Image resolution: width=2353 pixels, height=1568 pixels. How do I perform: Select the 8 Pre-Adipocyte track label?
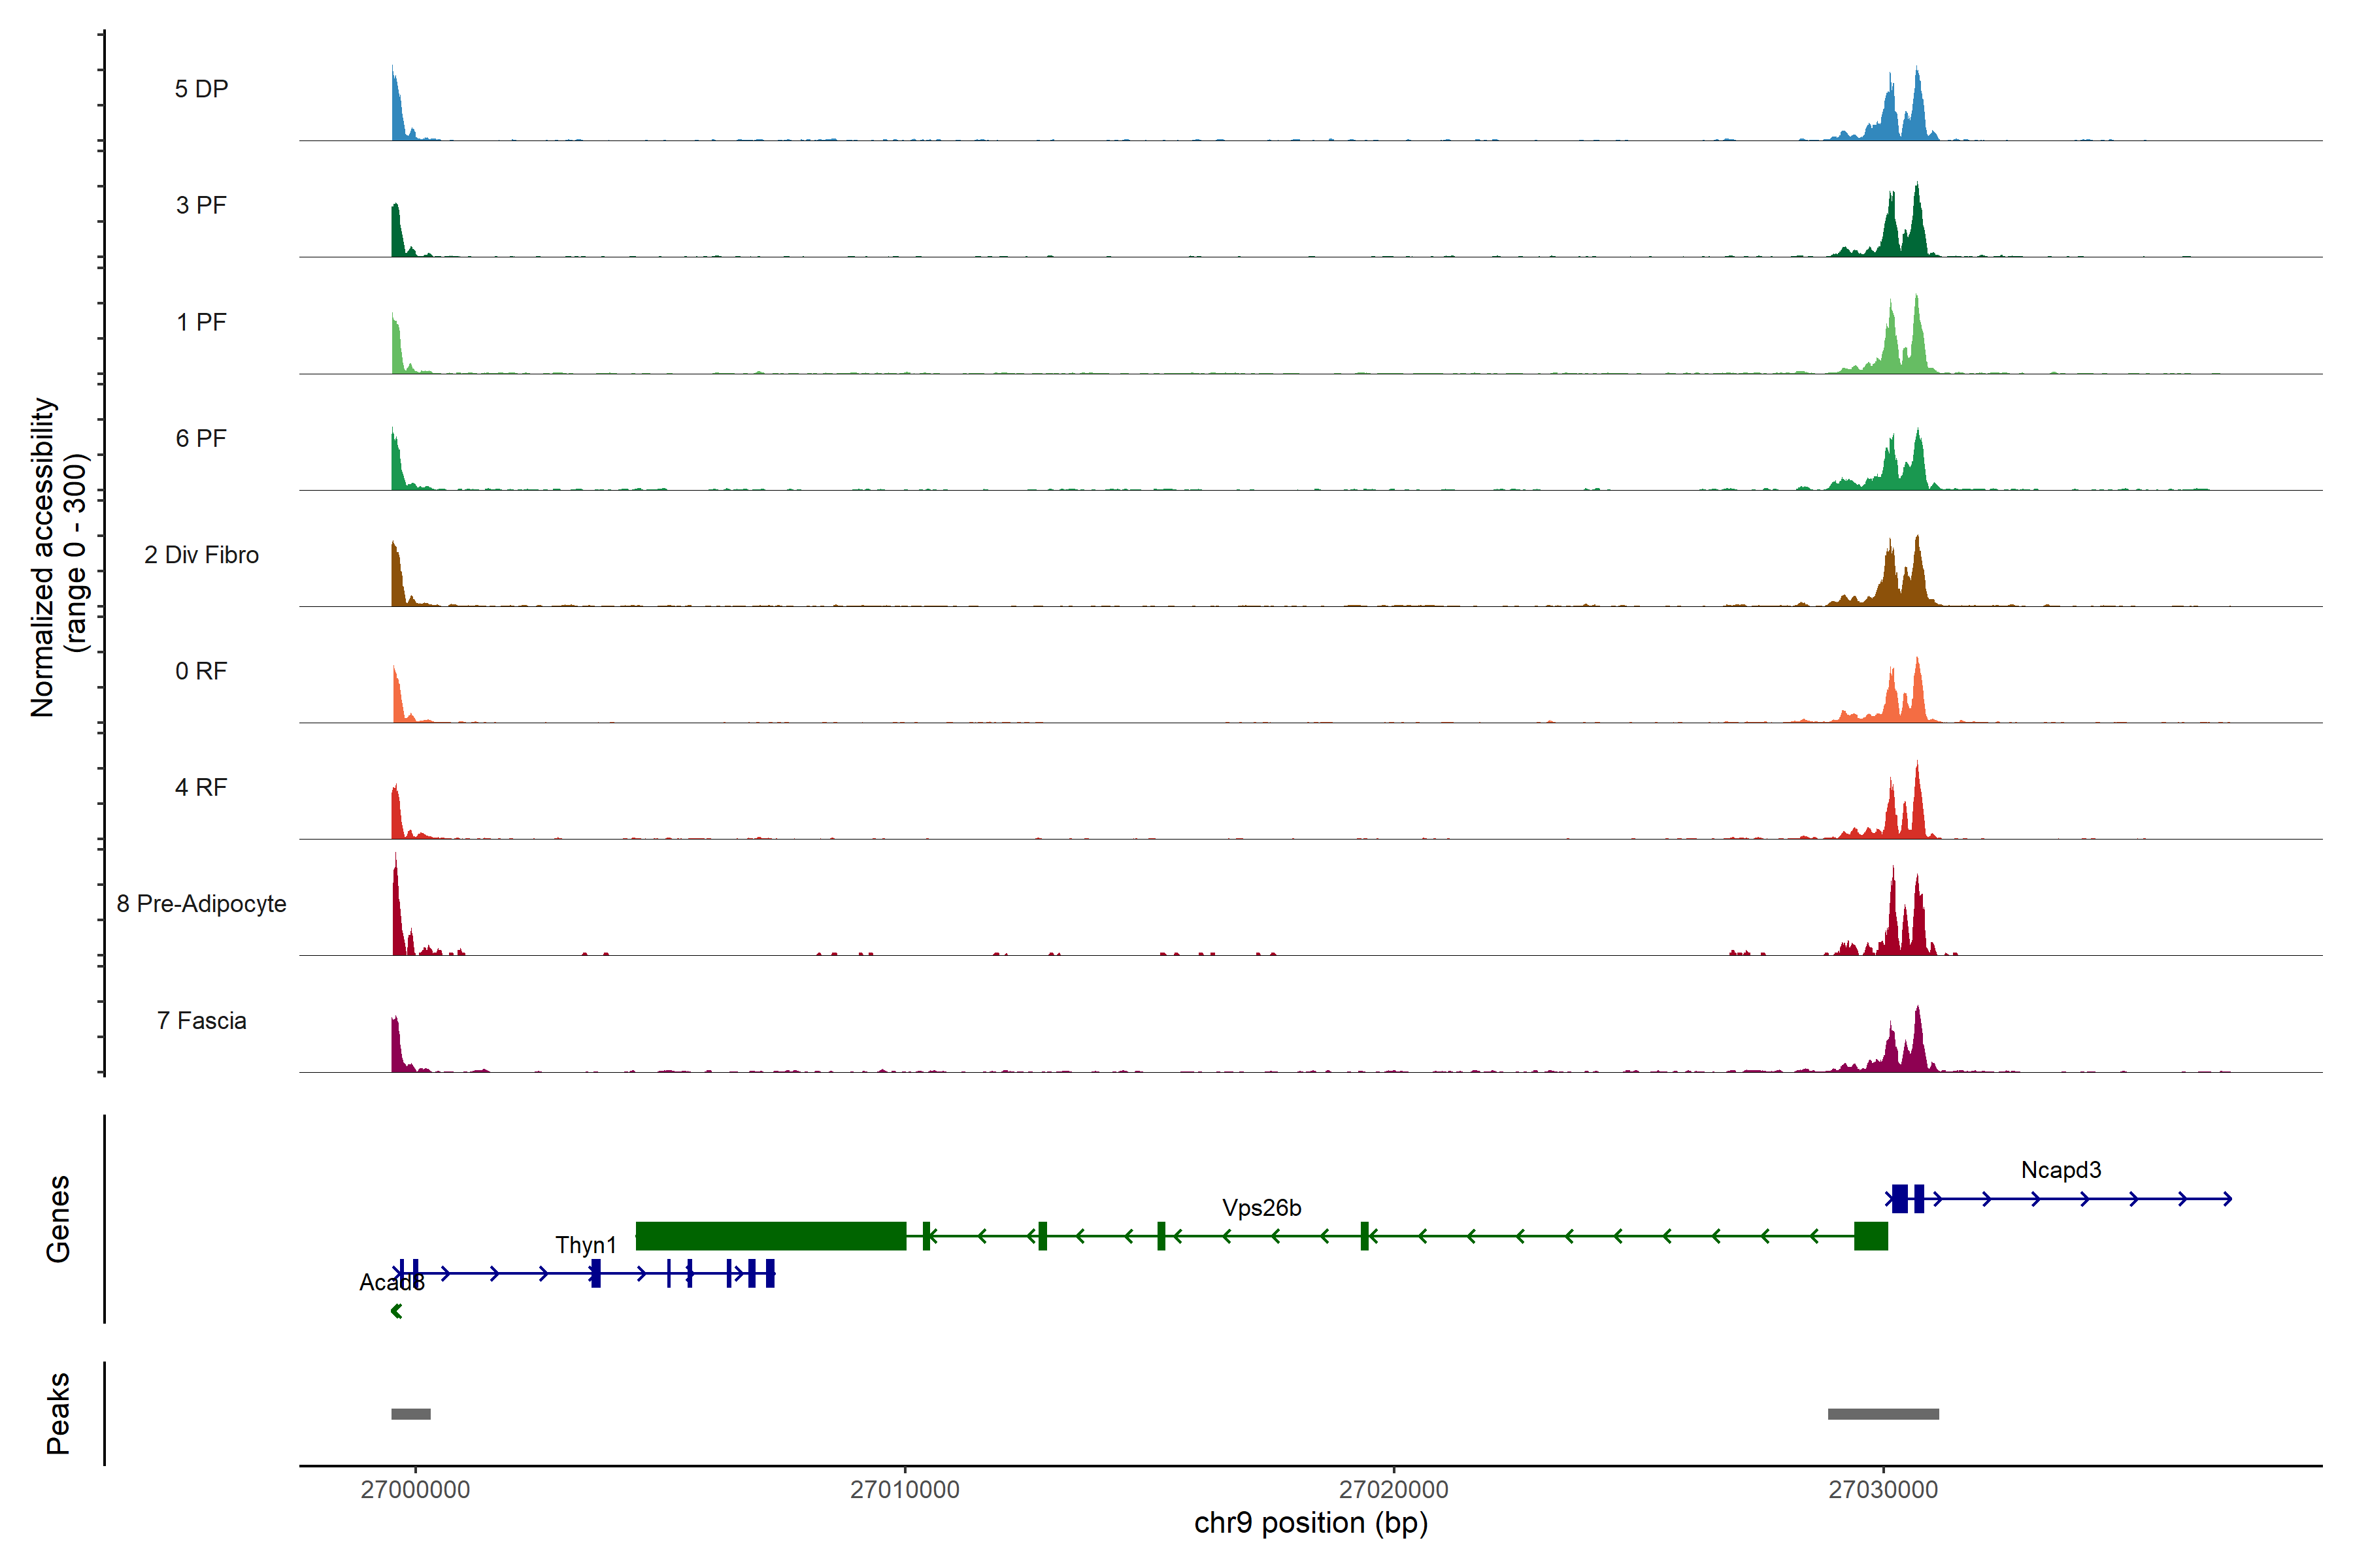[x=201, y=903]
